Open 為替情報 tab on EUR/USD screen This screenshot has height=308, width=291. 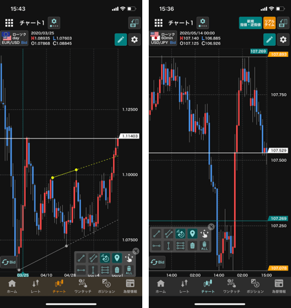(130, 287)
